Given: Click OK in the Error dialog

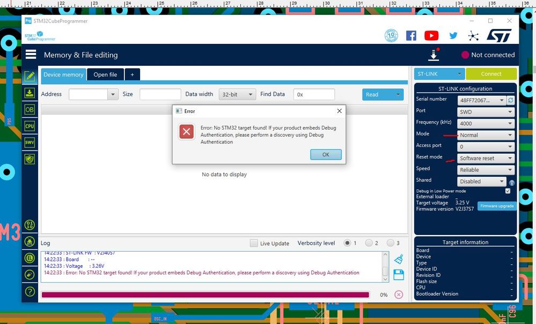Looking at the screenshot, I should [326, 154].
